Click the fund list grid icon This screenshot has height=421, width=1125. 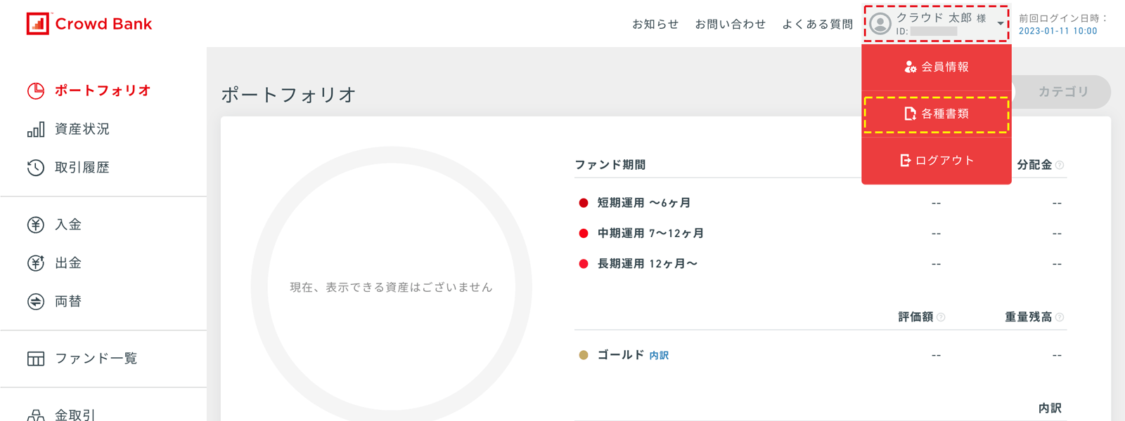(35, 358)
